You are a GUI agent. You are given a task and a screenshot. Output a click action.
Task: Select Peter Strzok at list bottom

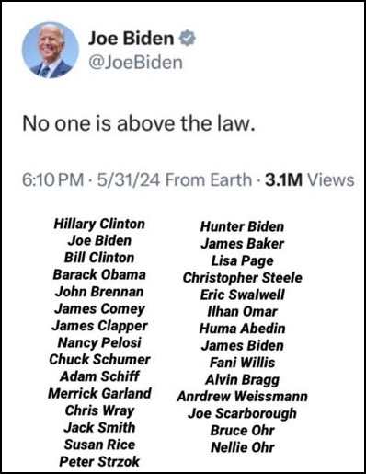99,461
